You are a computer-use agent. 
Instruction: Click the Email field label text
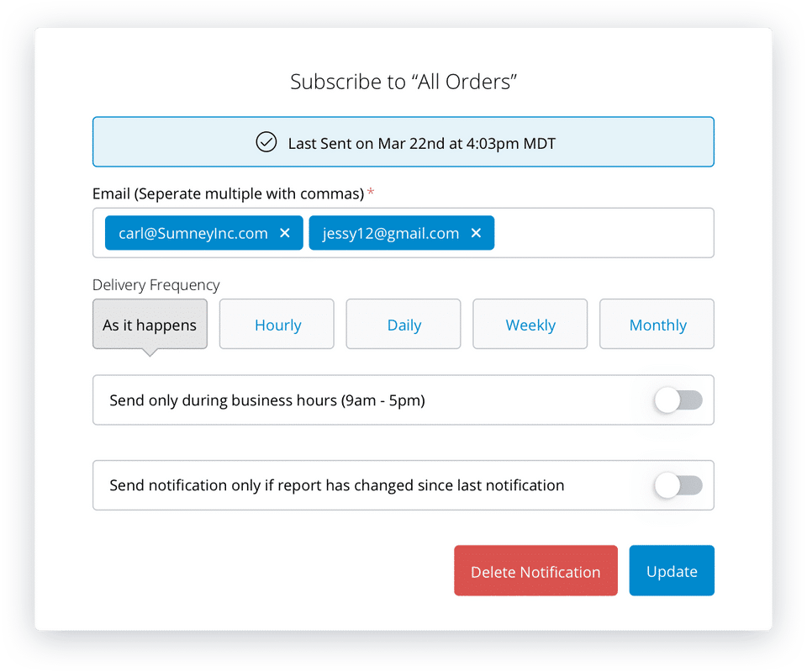coord(228,193)
